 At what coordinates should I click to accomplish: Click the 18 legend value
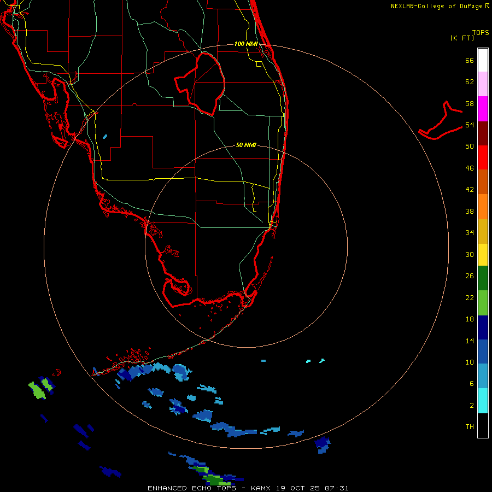click(x=470, y=319)
